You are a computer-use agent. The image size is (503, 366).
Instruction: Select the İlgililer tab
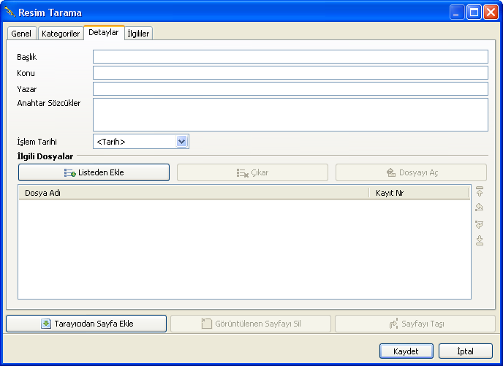pos(138,34)
